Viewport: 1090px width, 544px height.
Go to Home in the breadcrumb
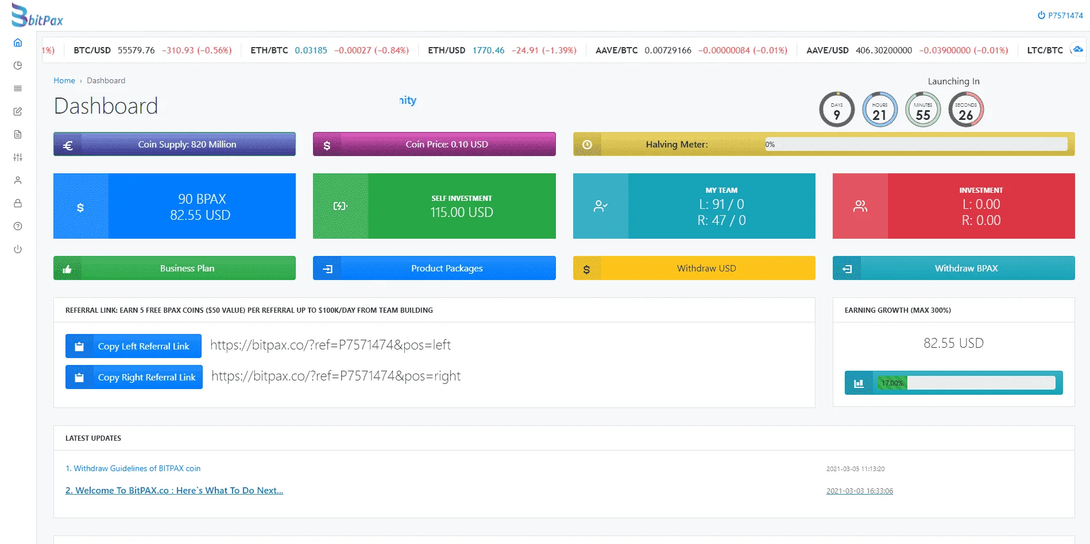tap(64, 80)
